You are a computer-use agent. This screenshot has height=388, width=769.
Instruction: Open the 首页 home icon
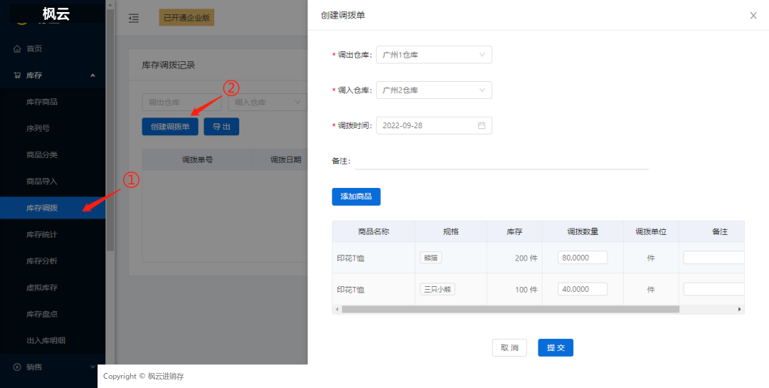point(17,48)
